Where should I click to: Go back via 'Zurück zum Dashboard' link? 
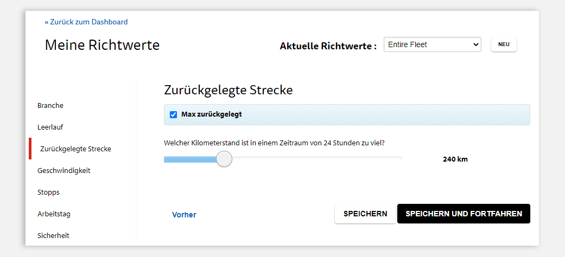click(x=86, y=22)
